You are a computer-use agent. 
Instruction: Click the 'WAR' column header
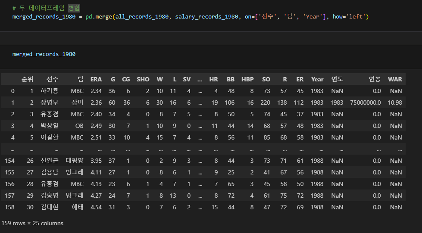(x=395, y=79)
